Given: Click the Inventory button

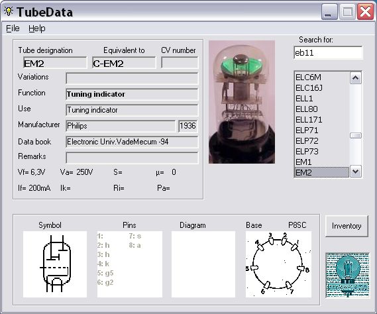Looking at the screenshot, I should pos(347,226).
